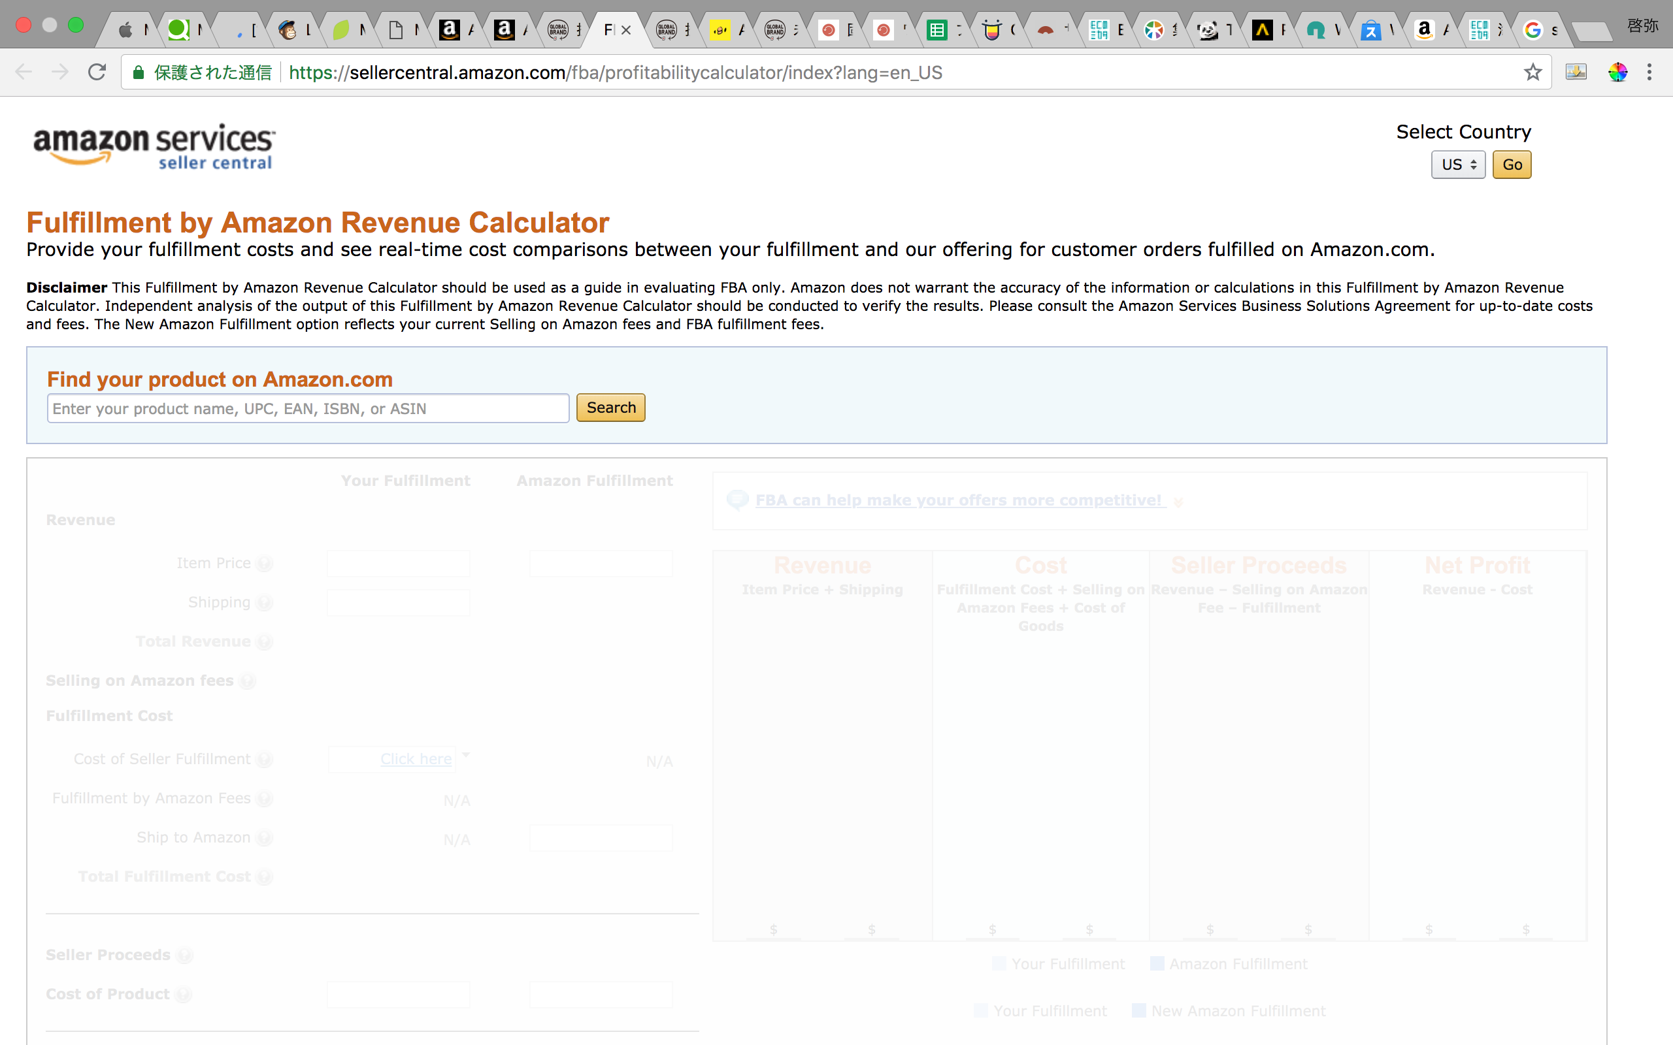Switch to the Apple logo tab
This screenshot has width=1673, height=1045.
(x=125, y=30)
